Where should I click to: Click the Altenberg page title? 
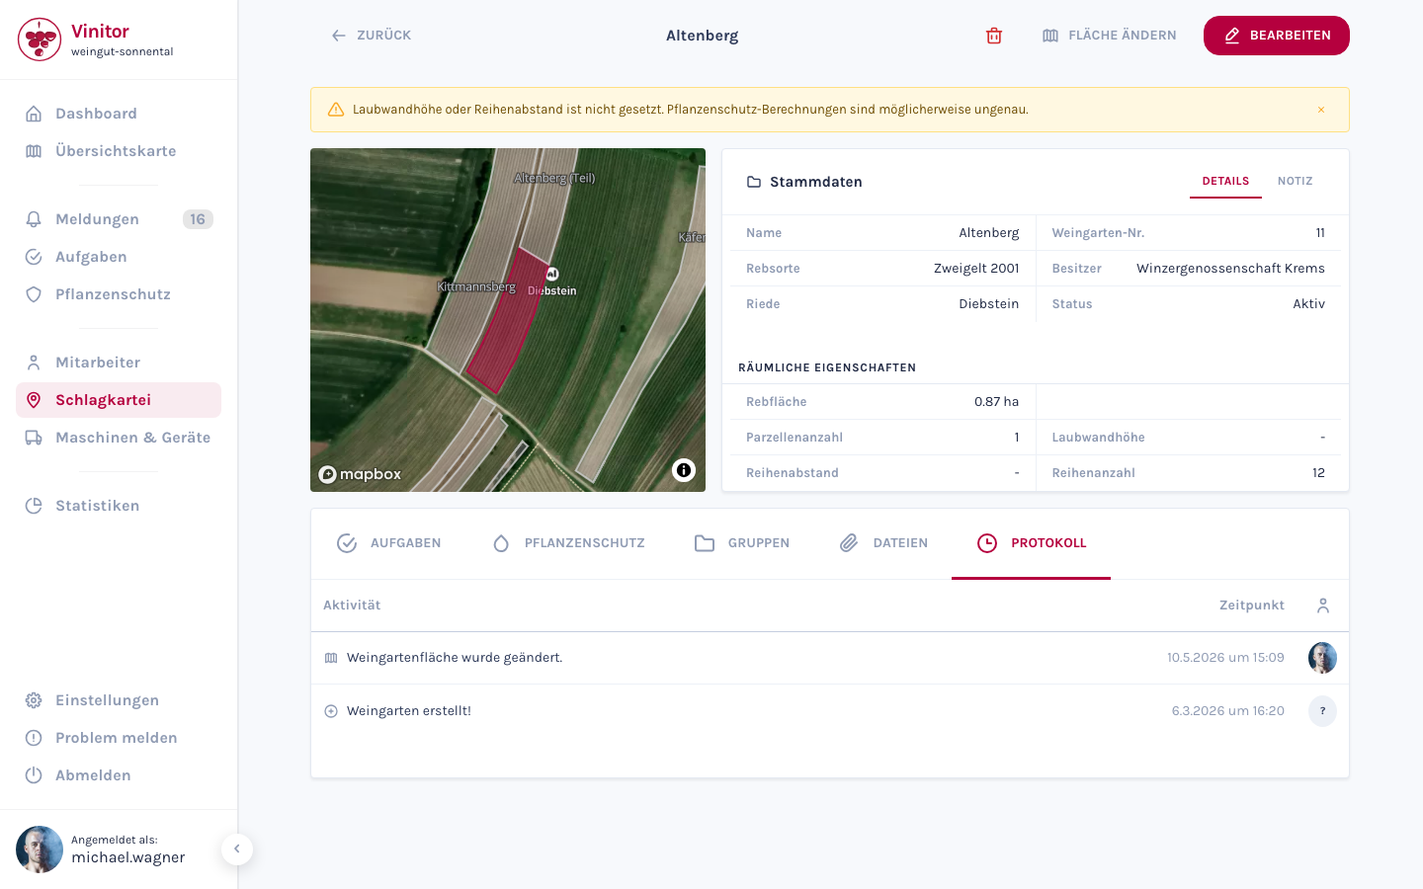(702, 36)
